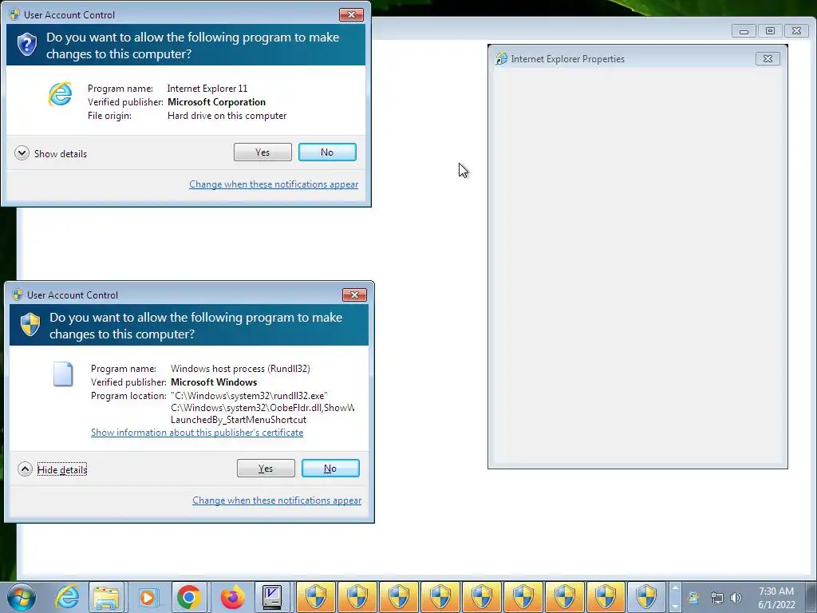
Task: Click the taskbar clock showing 7:30 AM
Action: coord(776,597)
